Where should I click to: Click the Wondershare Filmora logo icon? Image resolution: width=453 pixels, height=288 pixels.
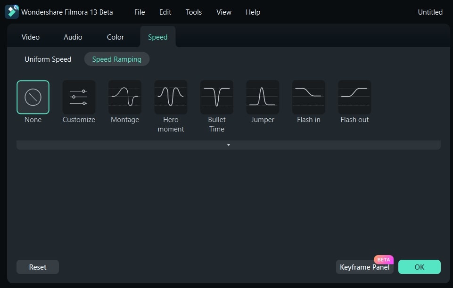[x=12, y=12]
